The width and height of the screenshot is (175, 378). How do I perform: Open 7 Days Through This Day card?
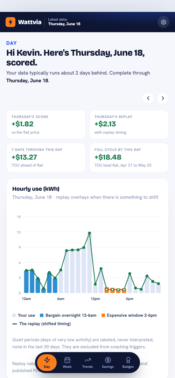coord(46,157)
